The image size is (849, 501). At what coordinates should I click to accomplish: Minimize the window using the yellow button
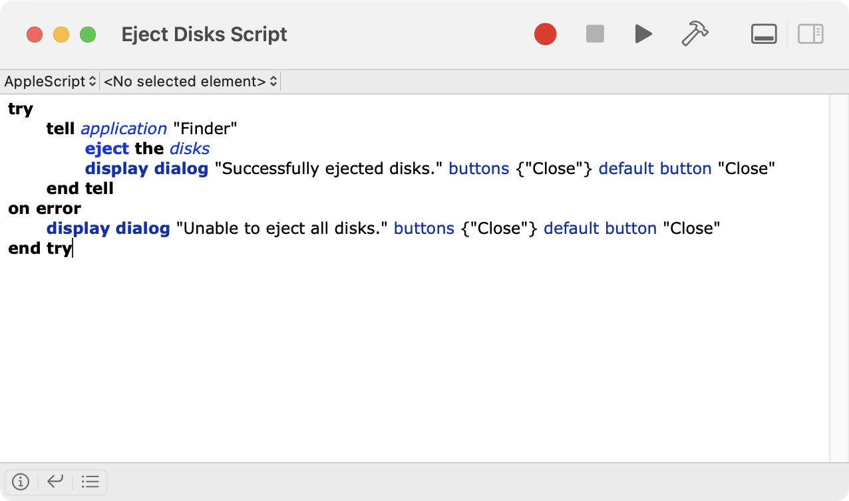pyautogui.click(x=61, y=35)
